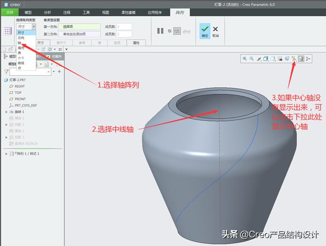Choose 方向 in the pattern type list
The height and width of the screenshot is (246, 326).
coord(26,38)
